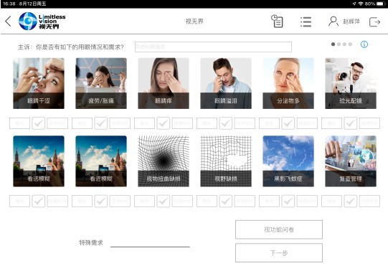Select the 眼睛痒 image card
This screenshot has width=388, height=276.
click(x=164, y=83)
